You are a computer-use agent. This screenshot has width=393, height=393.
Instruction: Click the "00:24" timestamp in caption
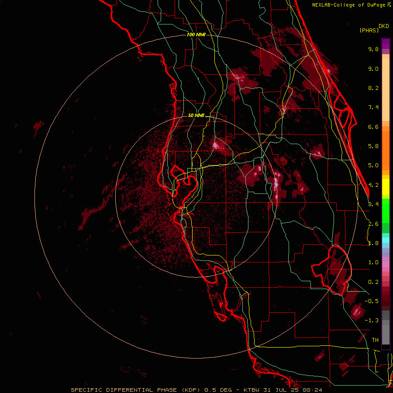[312, 390]
